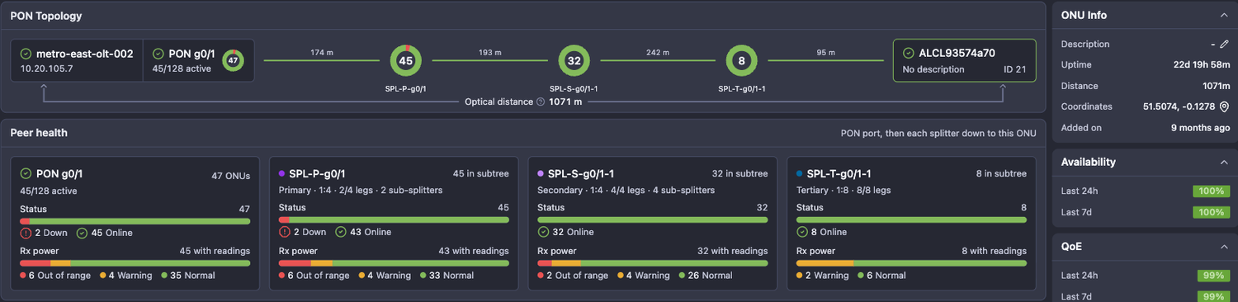Select the SPL-S-g0/1-1 splitter node showing 32
The image size is (1238, 302).
coord(574,60)
